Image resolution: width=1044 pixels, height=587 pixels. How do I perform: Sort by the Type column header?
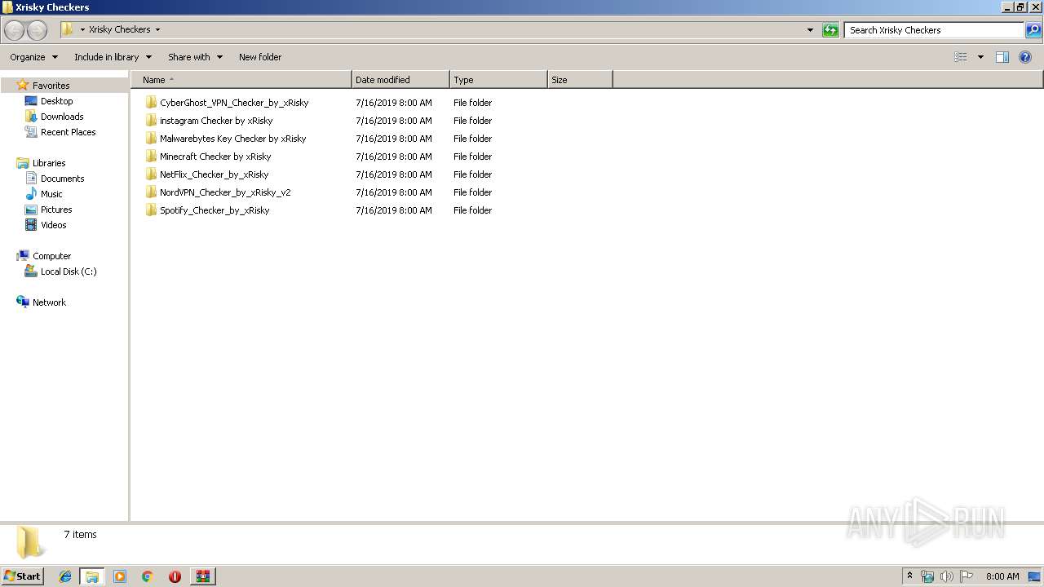pos(498,80)
